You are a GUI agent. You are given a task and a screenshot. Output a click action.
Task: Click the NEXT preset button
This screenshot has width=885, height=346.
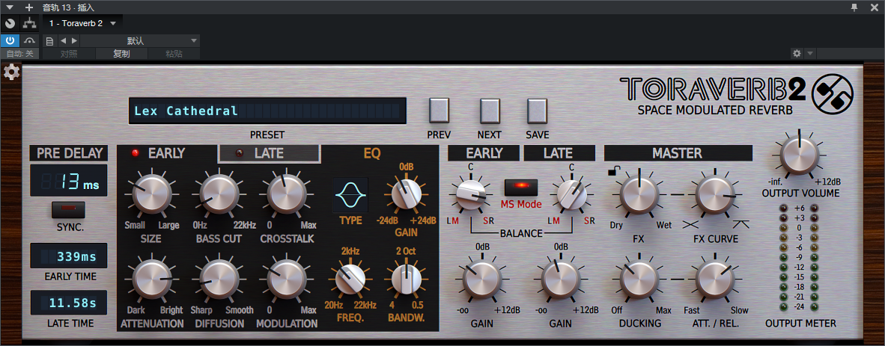pyautogui.click(x=490, y=111)
